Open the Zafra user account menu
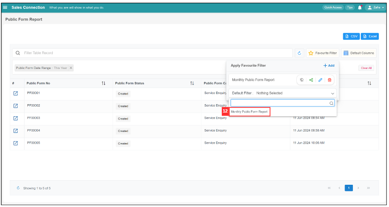This screenshot has width=389, height=207. click(x=376, y=7)
